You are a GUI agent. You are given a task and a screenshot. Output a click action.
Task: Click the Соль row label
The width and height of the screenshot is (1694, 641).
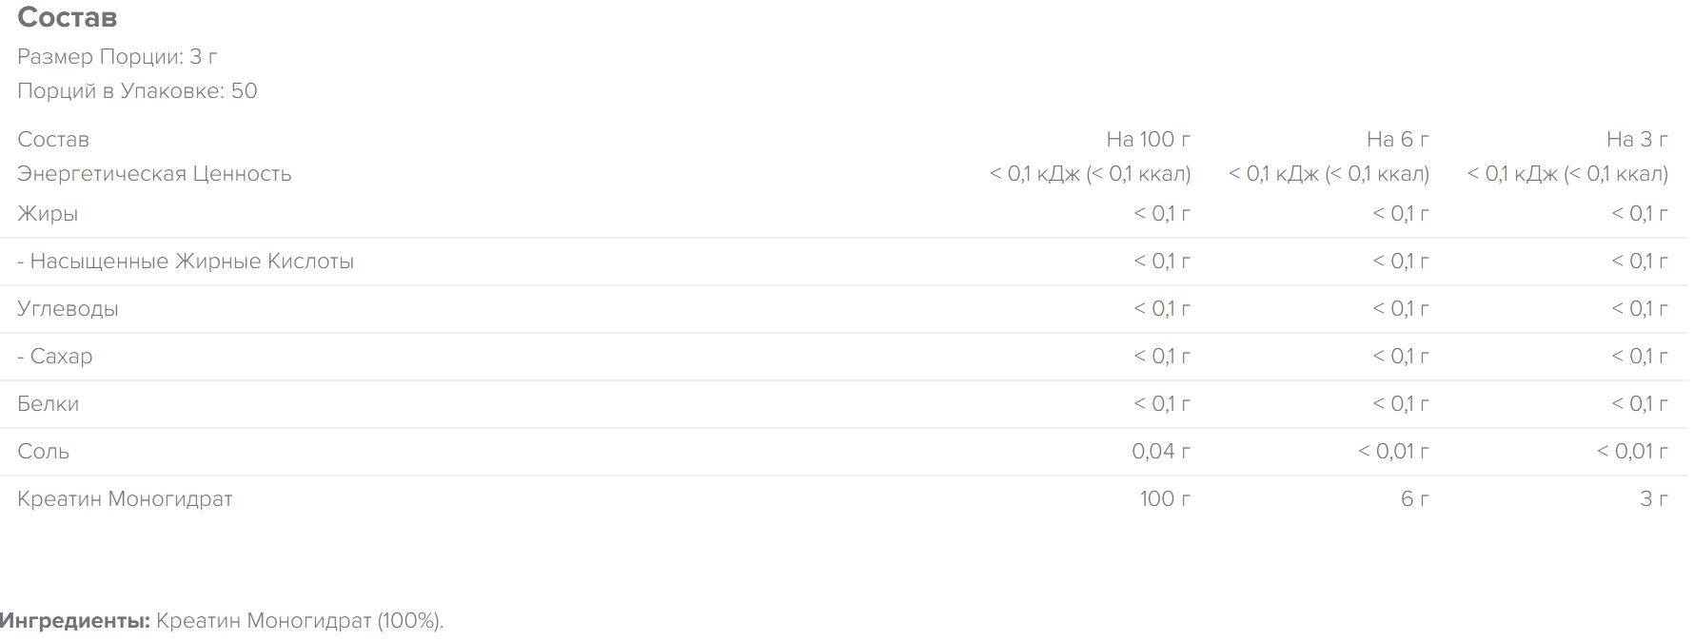43,452
